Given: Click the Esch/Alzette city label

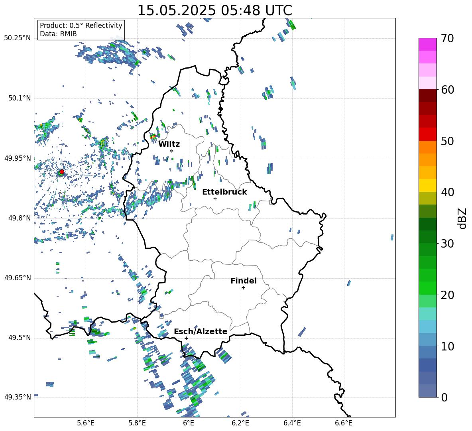Looking at the screenshot, I should click(201, 331).
